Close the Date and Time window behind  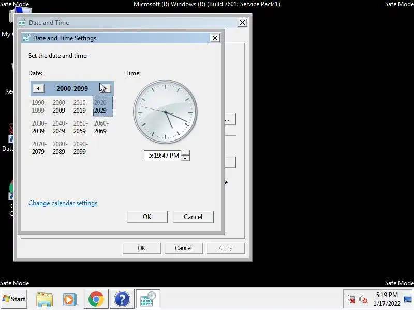pyautogui.click(x=242, y=22)
